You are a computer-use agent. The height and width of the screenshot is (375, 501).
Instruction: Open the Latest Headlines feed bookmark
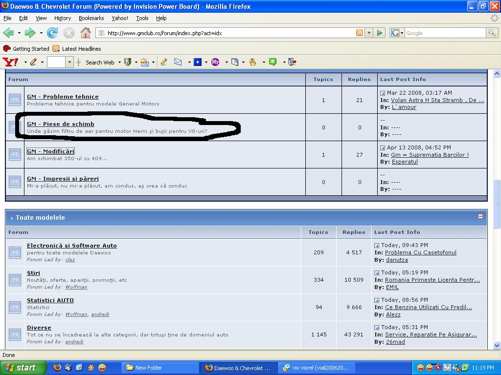pos(77,49)
